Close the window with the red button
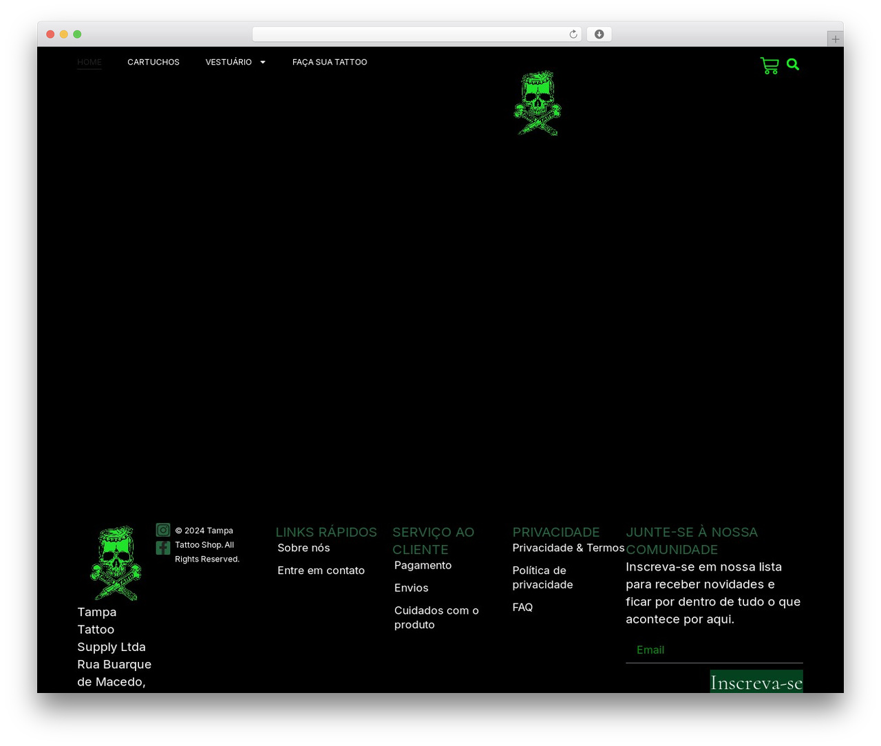The width and height of the screenshot is (881, 746). pos(50,34)
